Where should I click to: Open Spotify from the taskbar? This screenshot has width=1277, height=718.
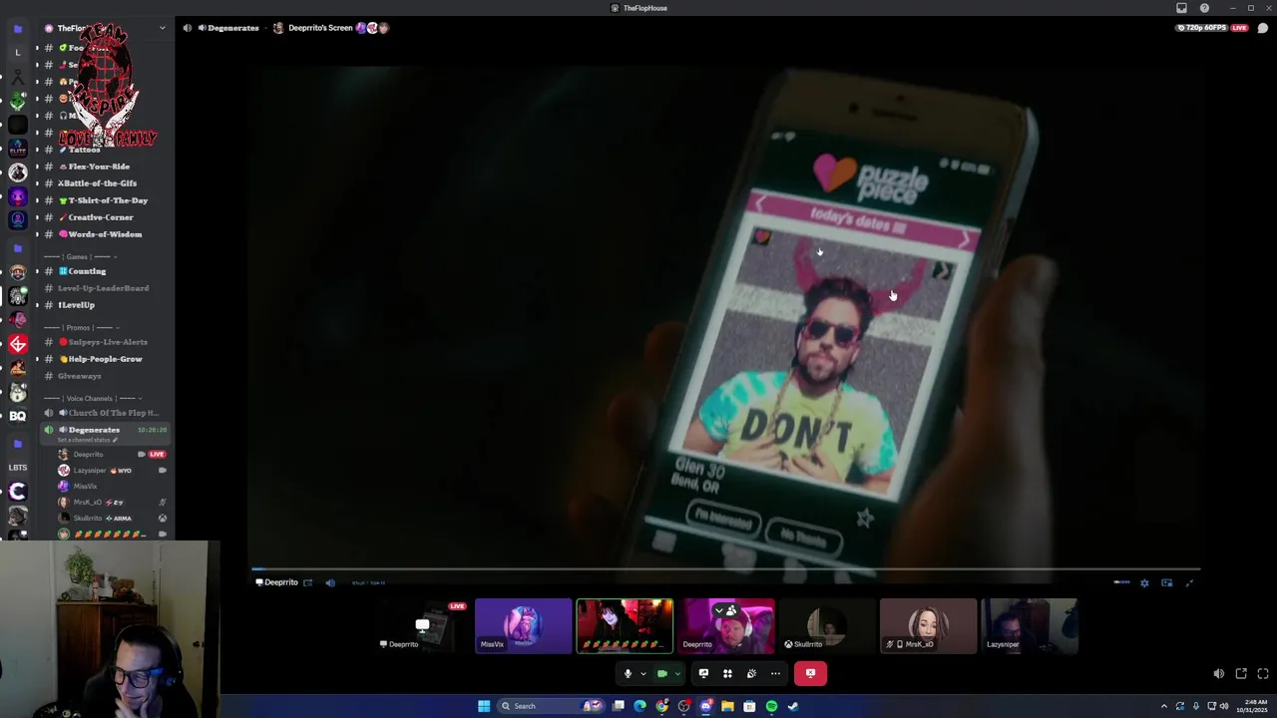point(771,706)
